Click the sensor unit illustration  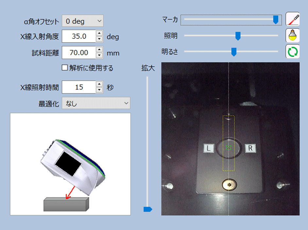tap(73, 167)
